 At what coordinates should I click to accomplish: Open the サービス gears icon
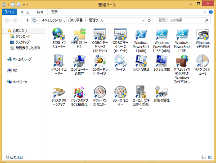120,63
